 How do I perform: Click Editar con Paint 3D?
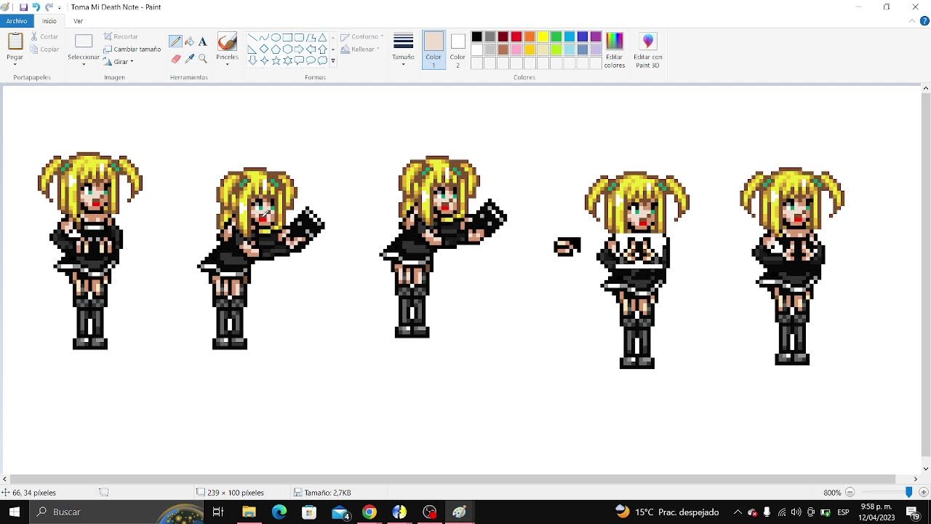647,50
